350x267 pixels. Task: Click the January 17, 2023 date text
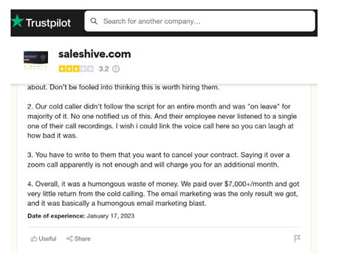pos(111,216)
